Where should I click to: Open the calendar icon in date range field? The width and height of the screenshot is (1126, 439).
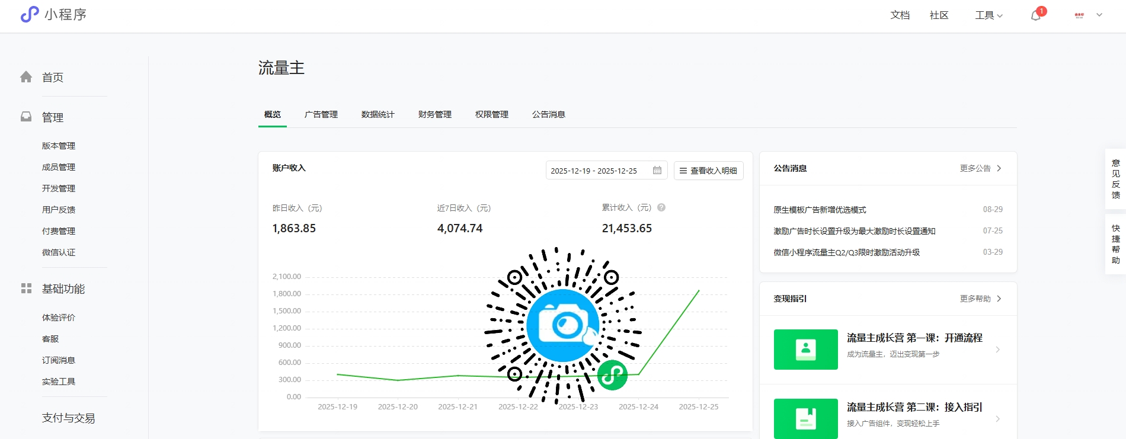coord(657,171)
